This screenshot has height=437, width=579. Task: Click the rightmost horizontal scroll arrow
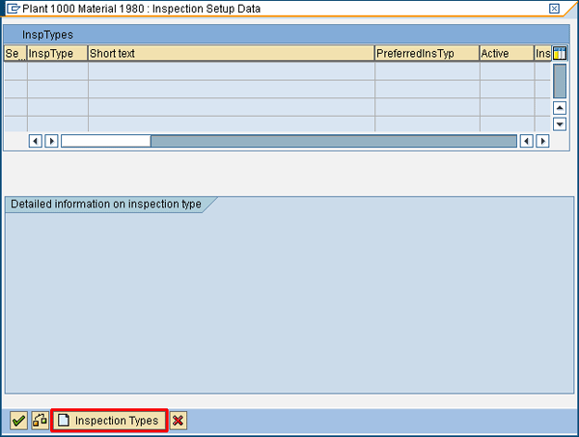[542, 141]
